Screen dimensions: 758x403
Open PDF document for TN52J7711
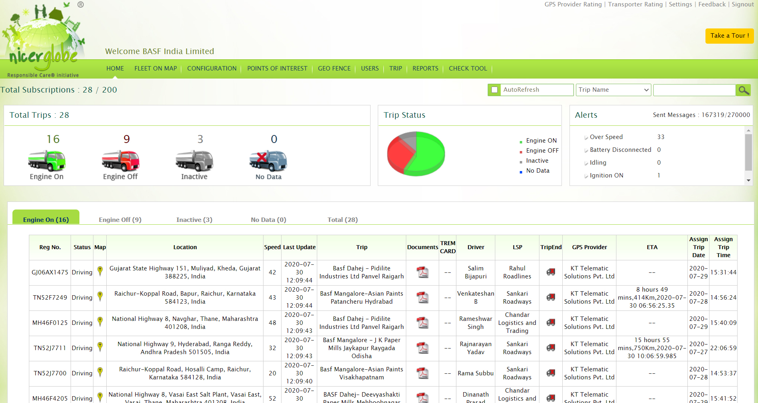(423, 348)
